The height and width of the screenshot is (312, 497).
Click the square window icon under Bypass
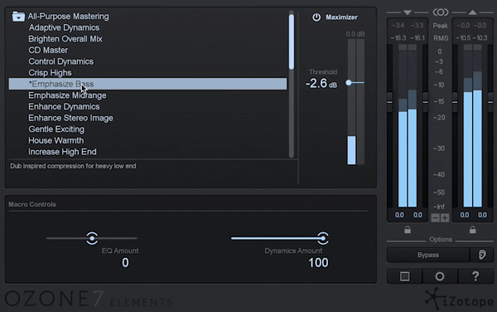coord(404,276)
